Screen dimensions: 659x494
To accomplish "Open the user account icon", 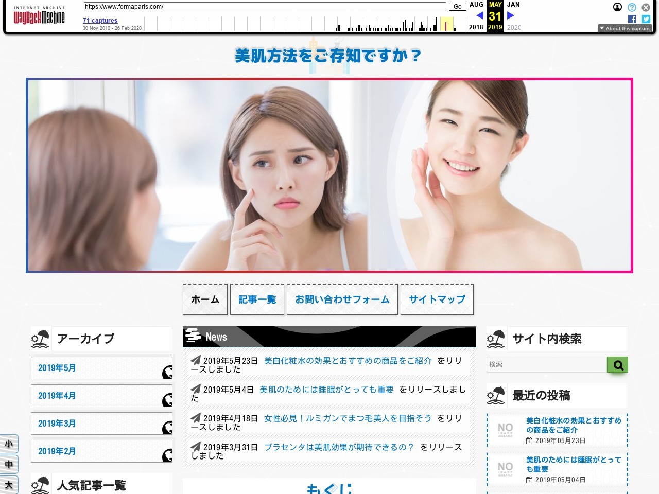I will tap(617, 7).
